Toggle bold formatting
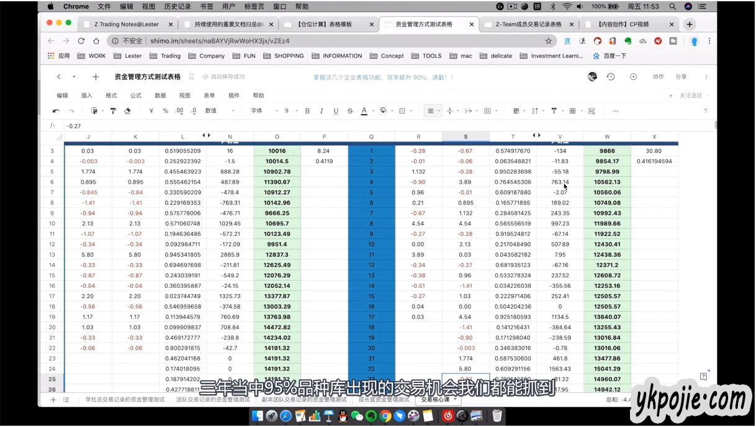756x427 pixels. (x=307, y=111)
